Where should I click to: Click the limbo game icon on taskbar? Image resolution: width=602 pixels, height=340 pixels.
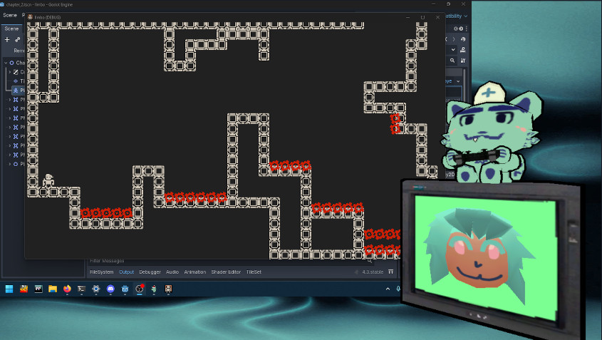click(x=168, y=289)
